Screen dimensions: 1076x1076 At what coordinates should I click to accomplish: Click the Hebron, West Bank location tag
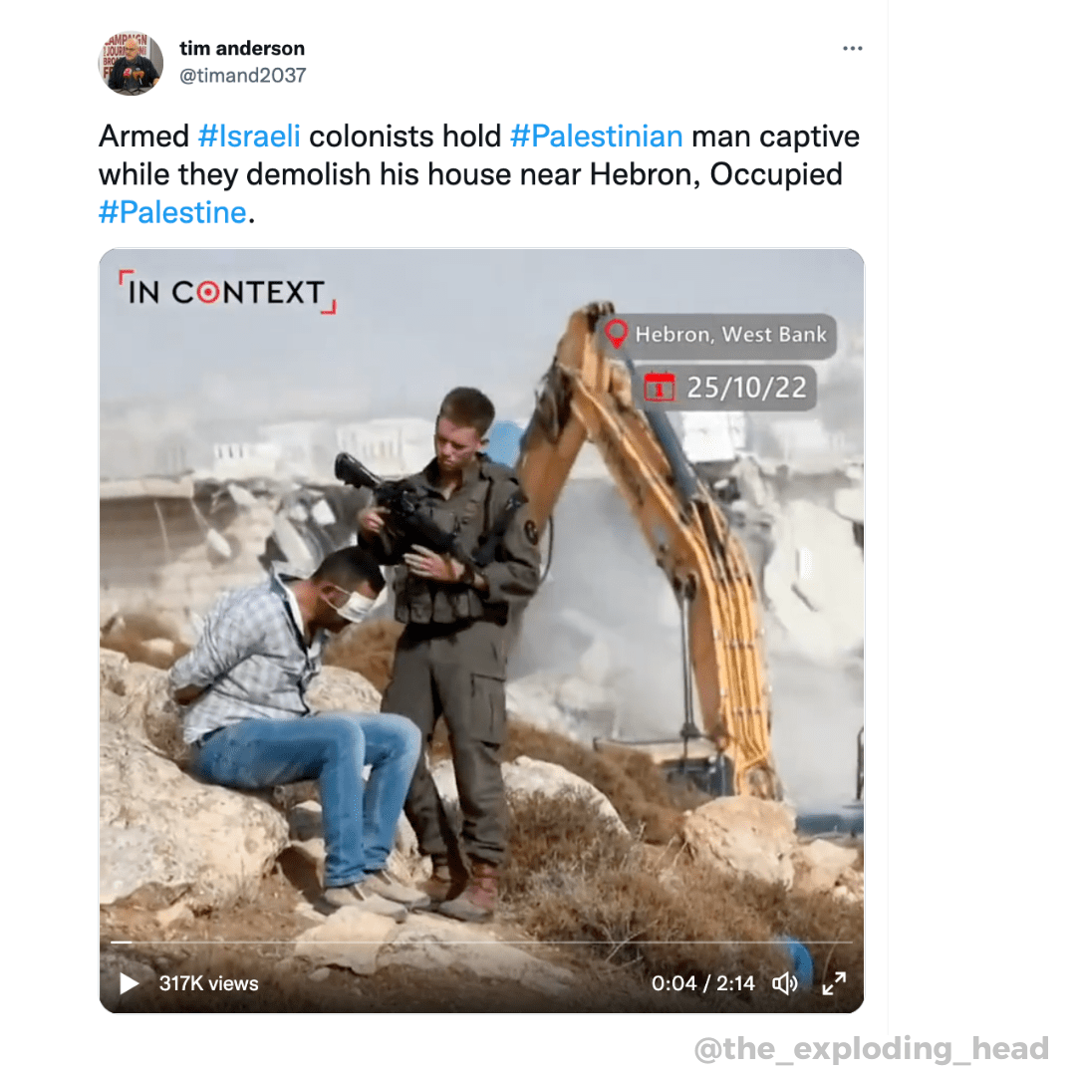pyautogui.click(x=717, y=336)
